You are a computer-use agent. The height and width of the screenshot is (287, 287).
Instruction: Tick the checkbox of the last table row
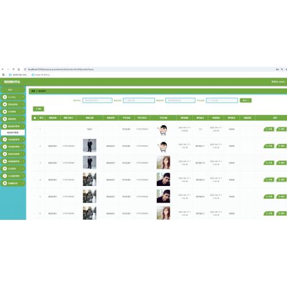(34, 214)
